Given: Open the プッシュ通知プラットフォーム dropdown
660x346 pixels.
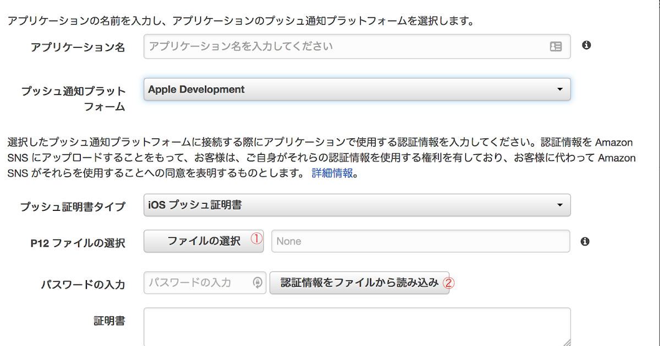Looking at the screenshot, I should pos(358,89).
